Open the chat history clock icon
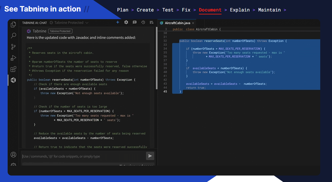 tap(143, 22)
